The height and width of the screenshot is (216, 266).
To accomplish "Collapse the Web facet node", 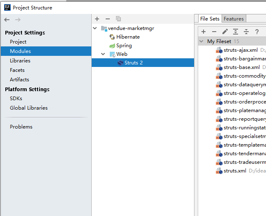I will coord(103,54).
